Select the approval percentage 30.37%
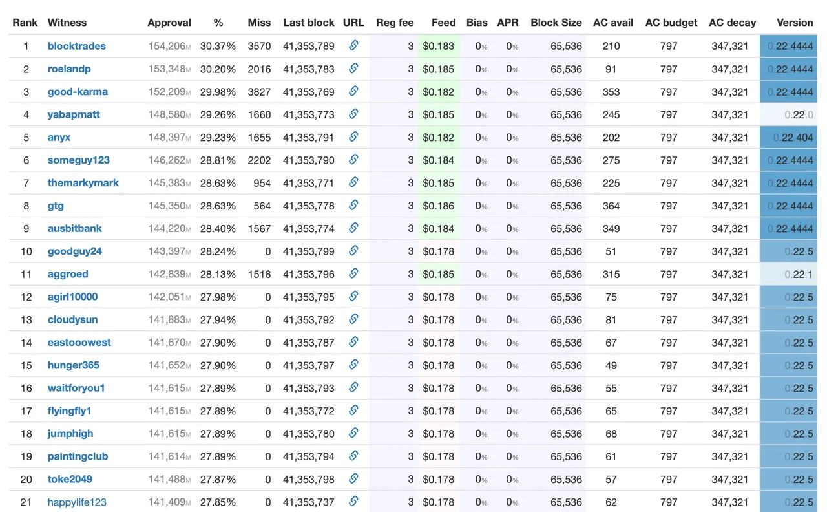Image resolution: width=827 pixels, height=512 pixels. pyautogui.click(x=218, y=46)
